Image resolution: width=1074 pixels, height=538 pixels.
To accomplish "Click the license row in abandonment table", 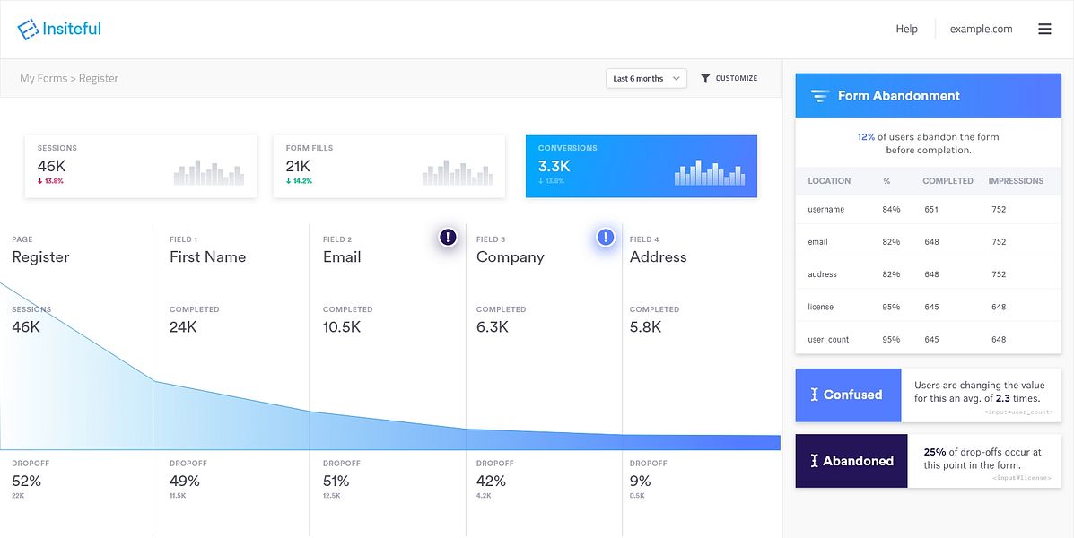I will coord(928,307).
